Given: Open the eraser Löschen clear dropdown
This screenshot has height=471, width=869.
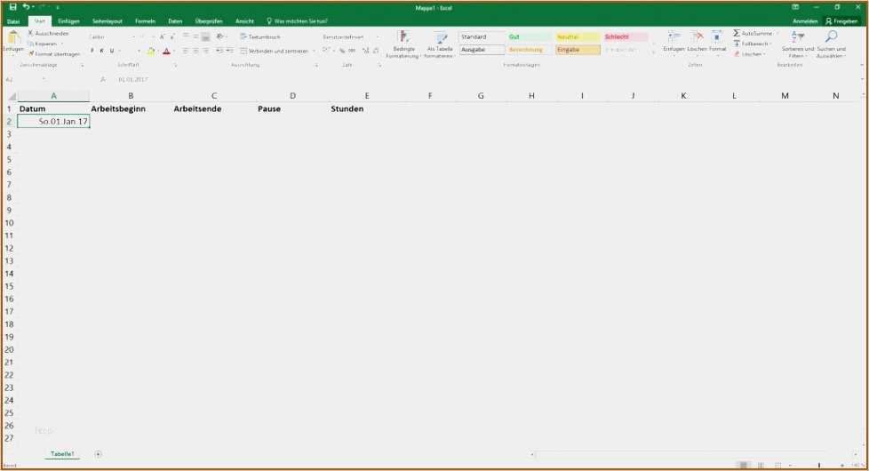Looking at the screenshot, I should 749,54.
